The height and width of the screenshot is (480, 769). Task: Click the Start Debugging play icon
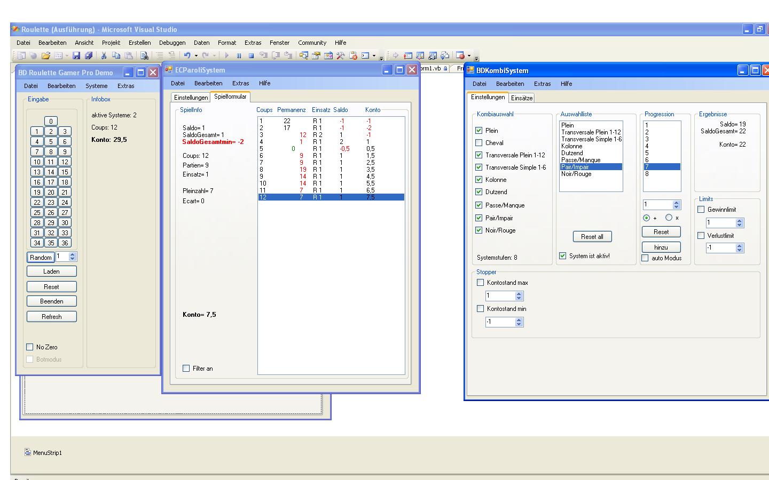pyautogui.click(x=227, y=55)
